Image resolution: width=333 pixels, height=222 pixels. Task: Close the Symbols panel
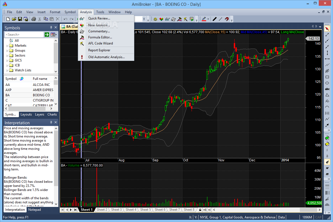pos(56,28)
